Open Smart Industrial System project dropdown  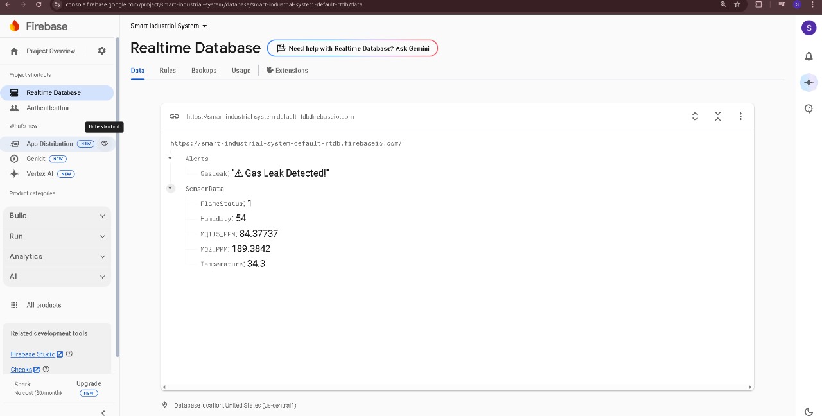(x=169, y=26)
